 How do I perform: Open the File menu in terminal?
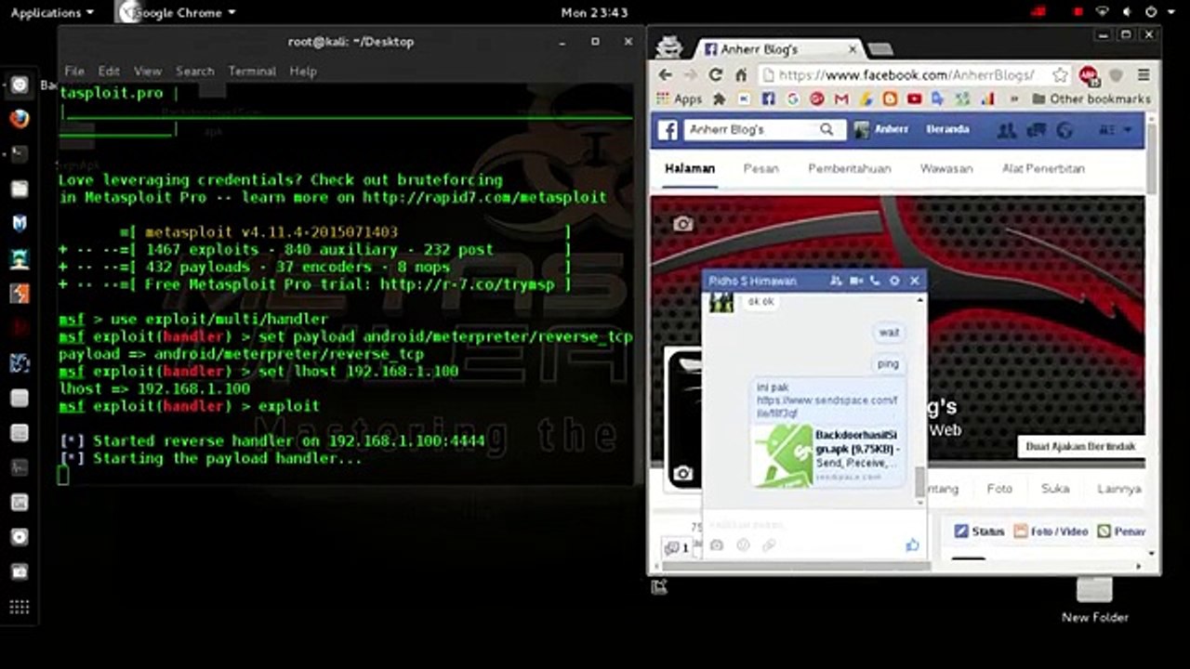point(74,71)
